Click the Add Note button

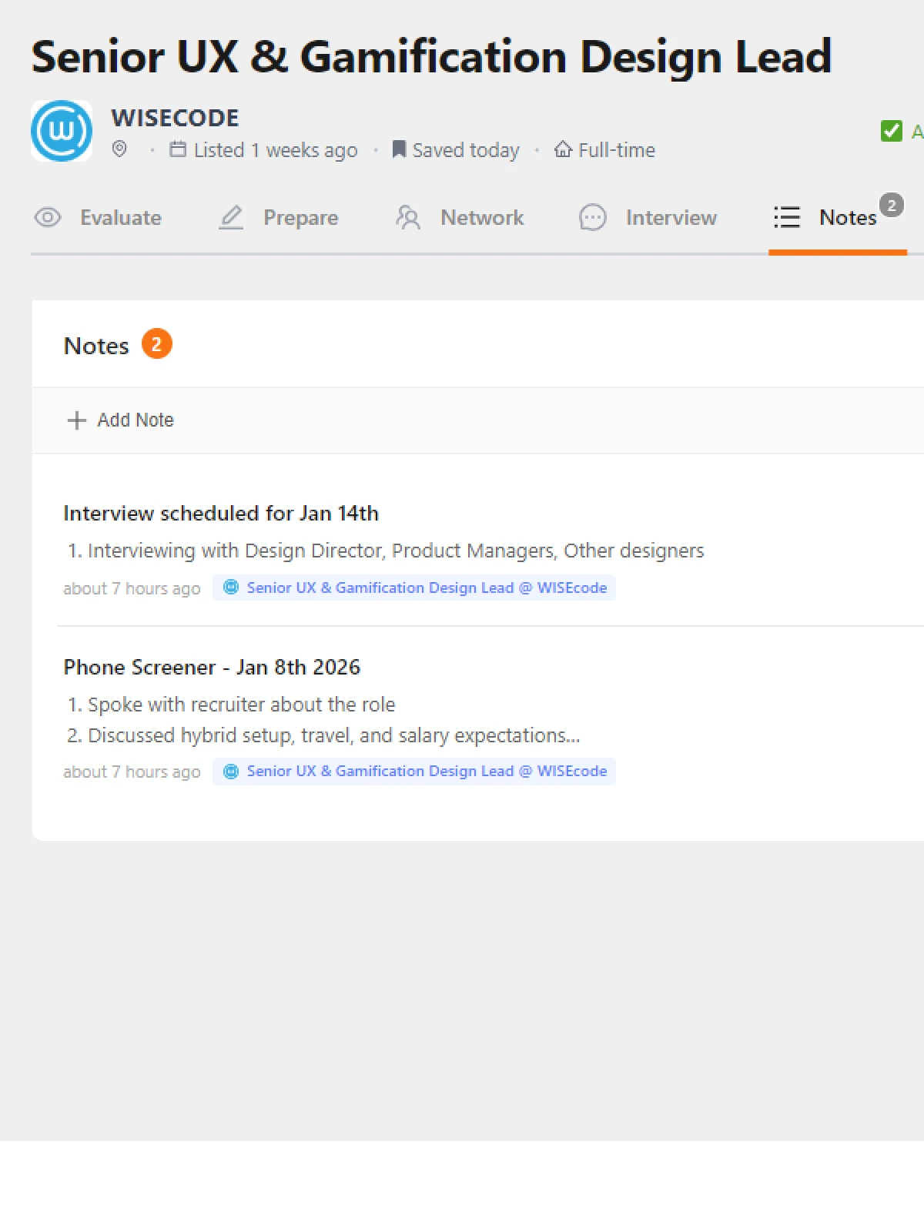tap(121, 420)
